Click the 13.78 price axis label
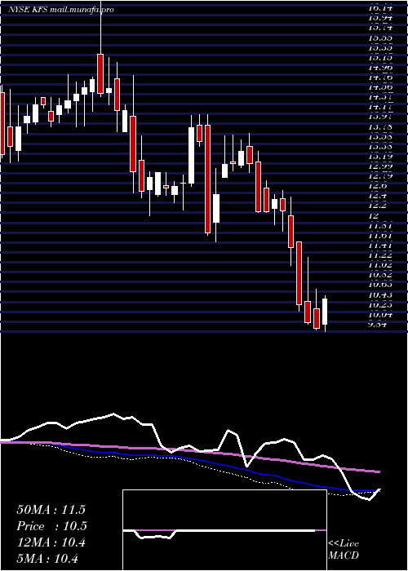Screen dimensions: 408x571 pos(381,127)
